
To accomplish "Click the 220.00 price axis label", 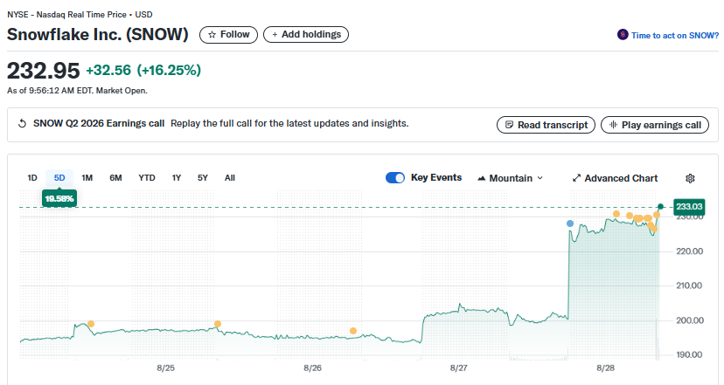I will tap(690, 251).
